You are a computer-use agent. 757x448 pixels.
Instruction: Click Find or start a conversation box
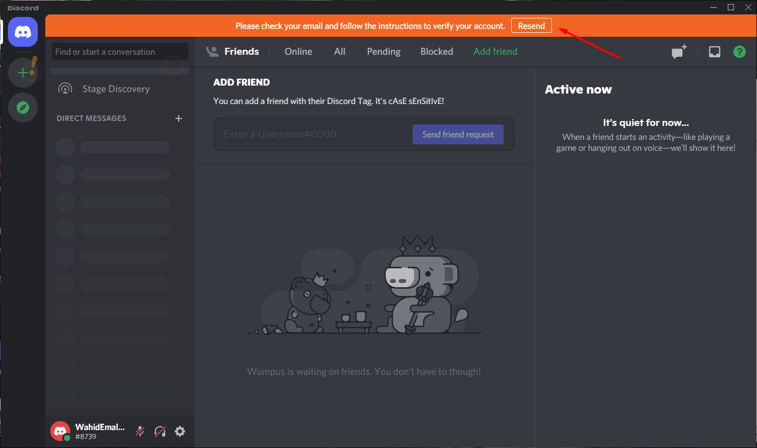point(120,52)
